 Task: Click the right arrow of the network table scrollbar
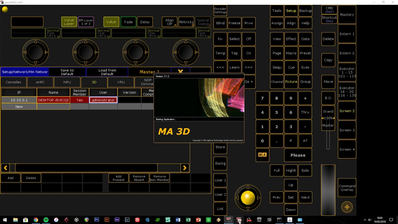[x=185, y=168]
